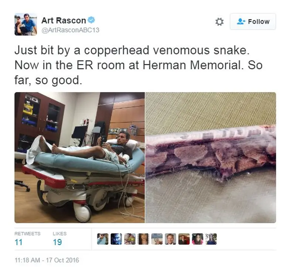Click the eighth liker avatar, woman in pink
The image size is (284, 268).
point(197,239)
